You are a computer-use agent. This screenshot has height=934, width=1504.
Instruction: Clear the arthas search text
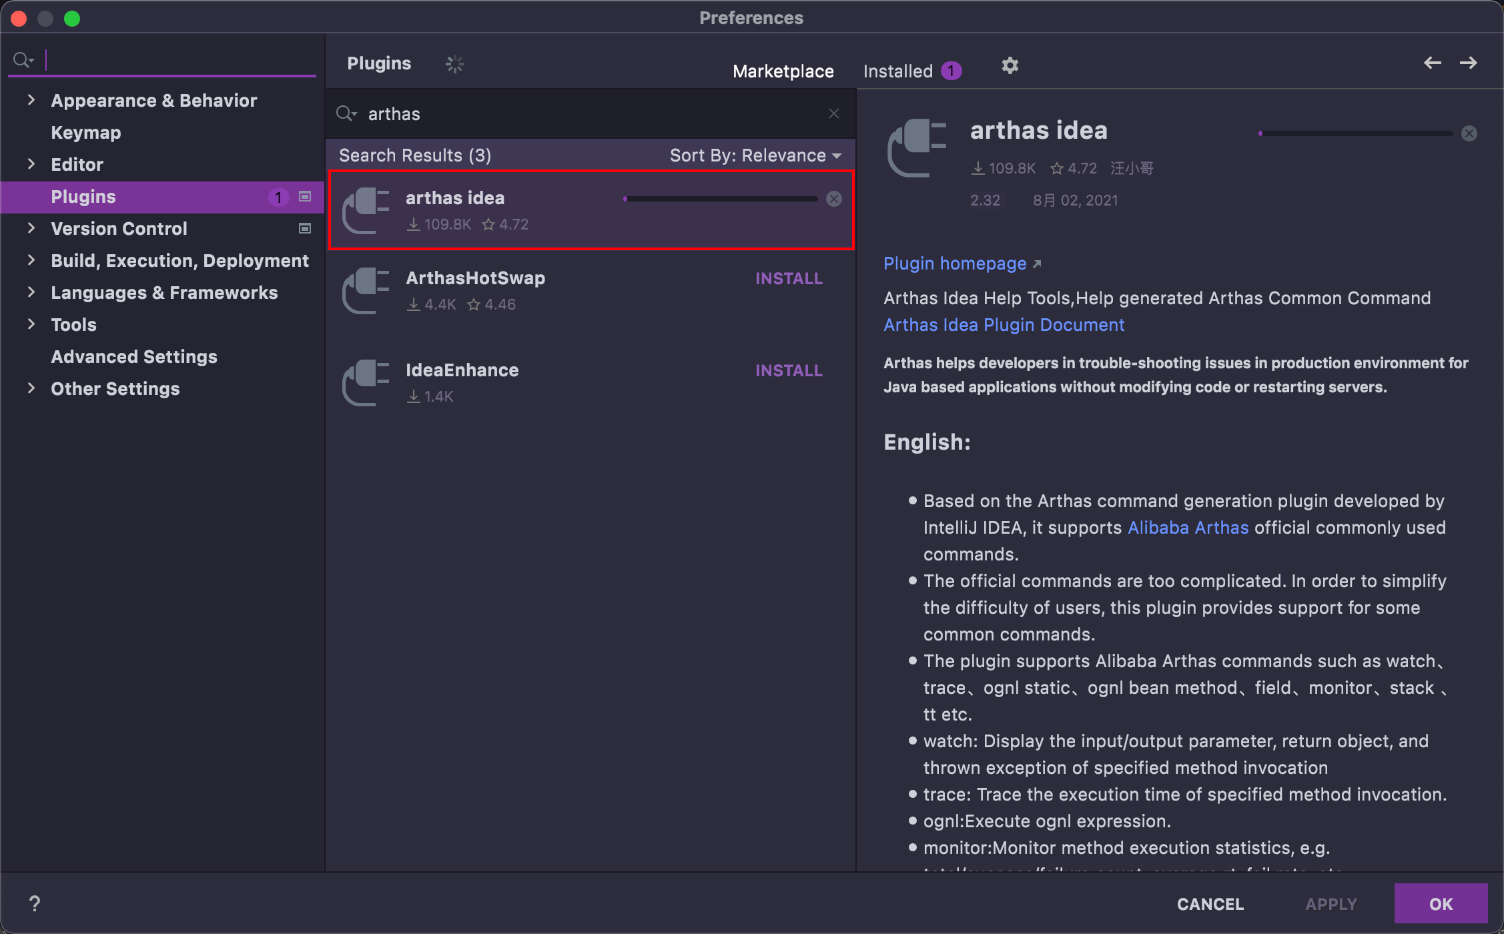tap(833, 113)
